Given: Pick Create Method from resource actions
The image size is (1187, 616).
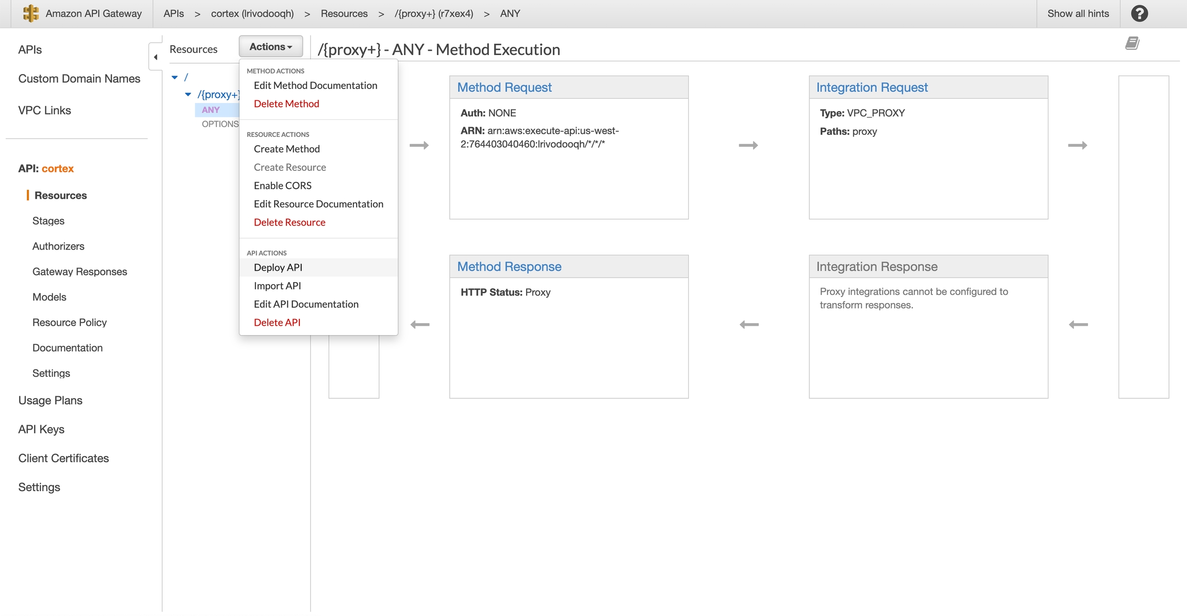Looking at the screenshot, I should 286,149.
